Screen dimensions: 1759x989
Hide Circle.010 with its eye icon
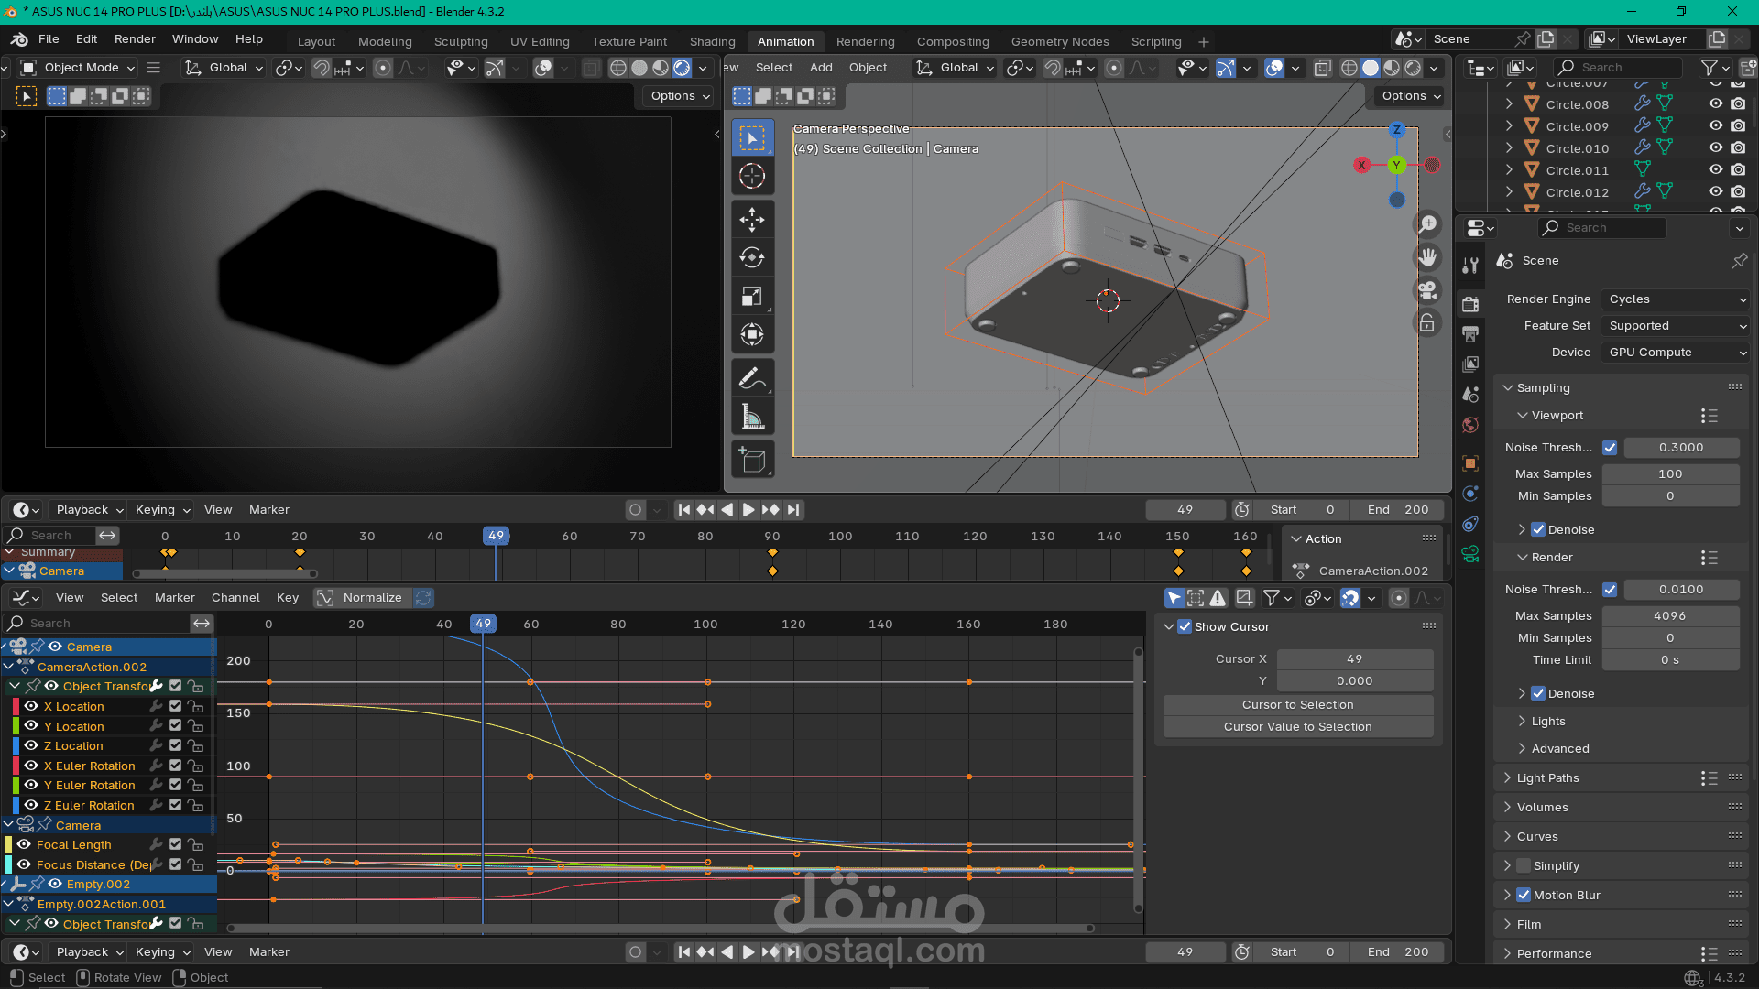tap(1716, 147)
